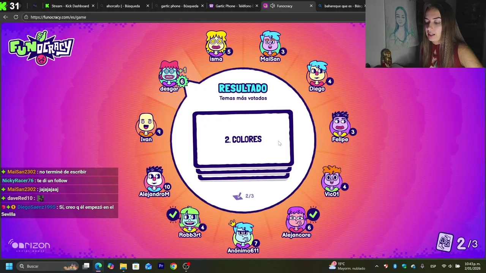Close the ahorcafo Búsqueda tab
This screenshot has height=273, width=486.
click(x=148, y=6)
